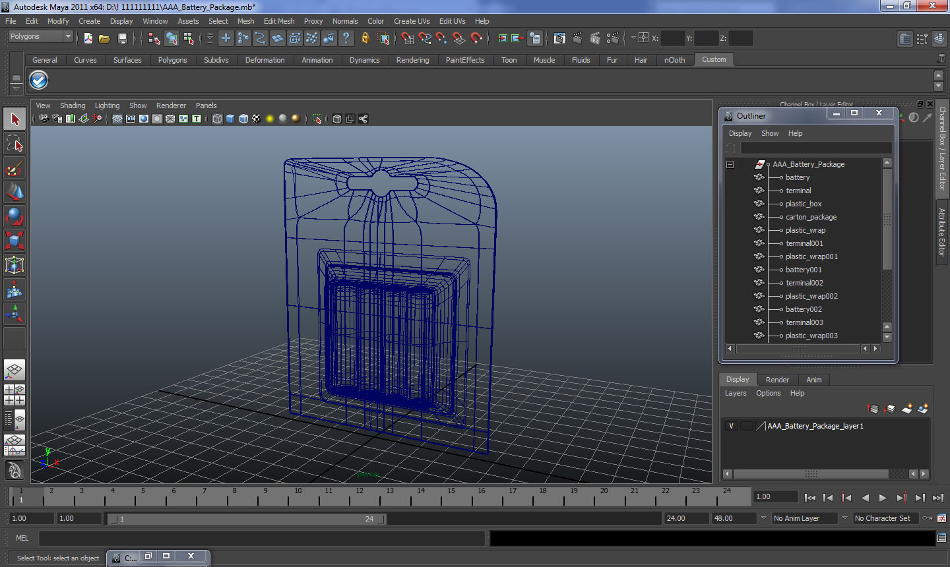
Task: Select the arrow Select Tool in toolbox
Action: point(15,119)
